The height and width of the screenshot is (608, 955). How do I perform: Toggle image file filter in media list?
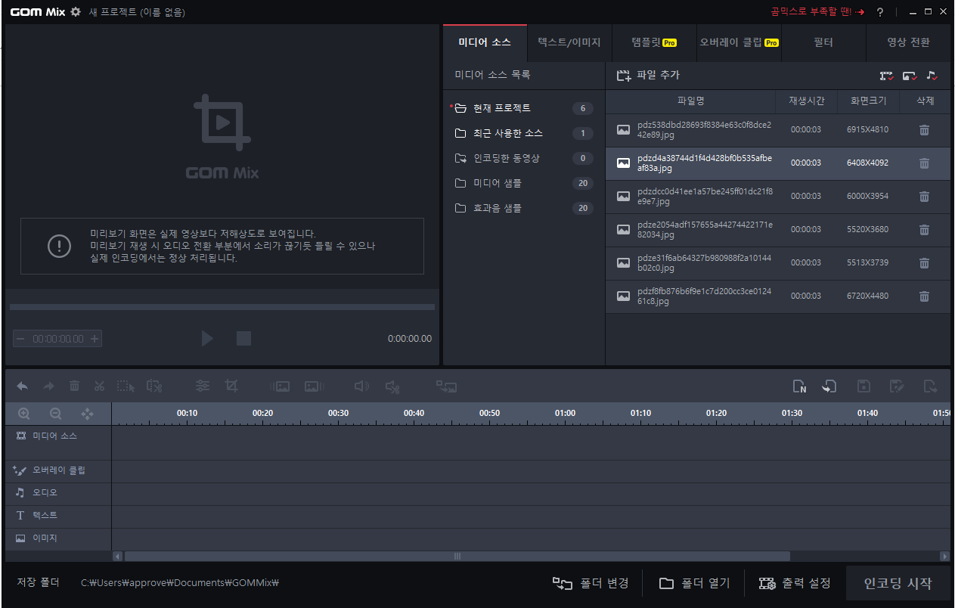point(910,76)
